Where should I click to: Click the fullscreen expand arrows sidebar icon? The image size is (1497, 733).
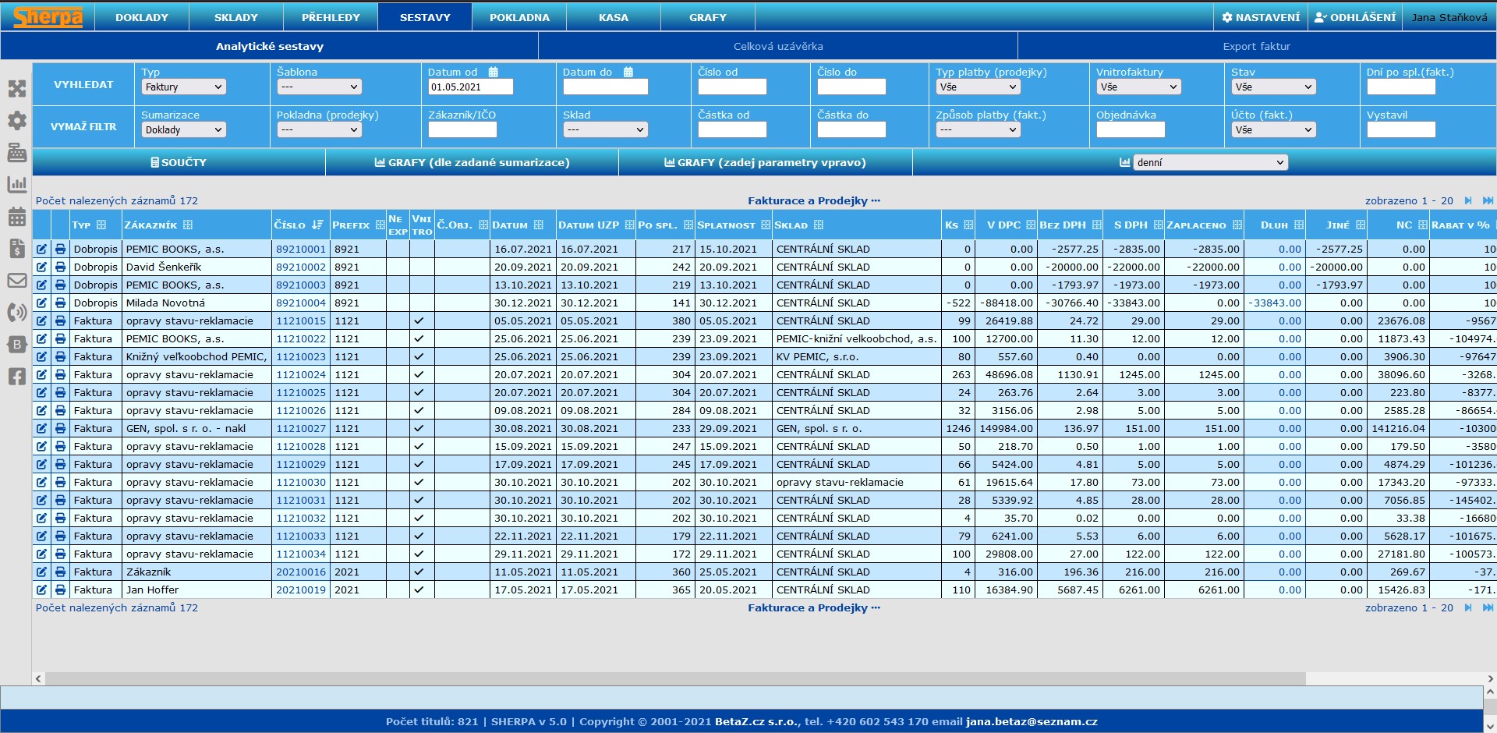pyautogui.click(x=16, y=89)
